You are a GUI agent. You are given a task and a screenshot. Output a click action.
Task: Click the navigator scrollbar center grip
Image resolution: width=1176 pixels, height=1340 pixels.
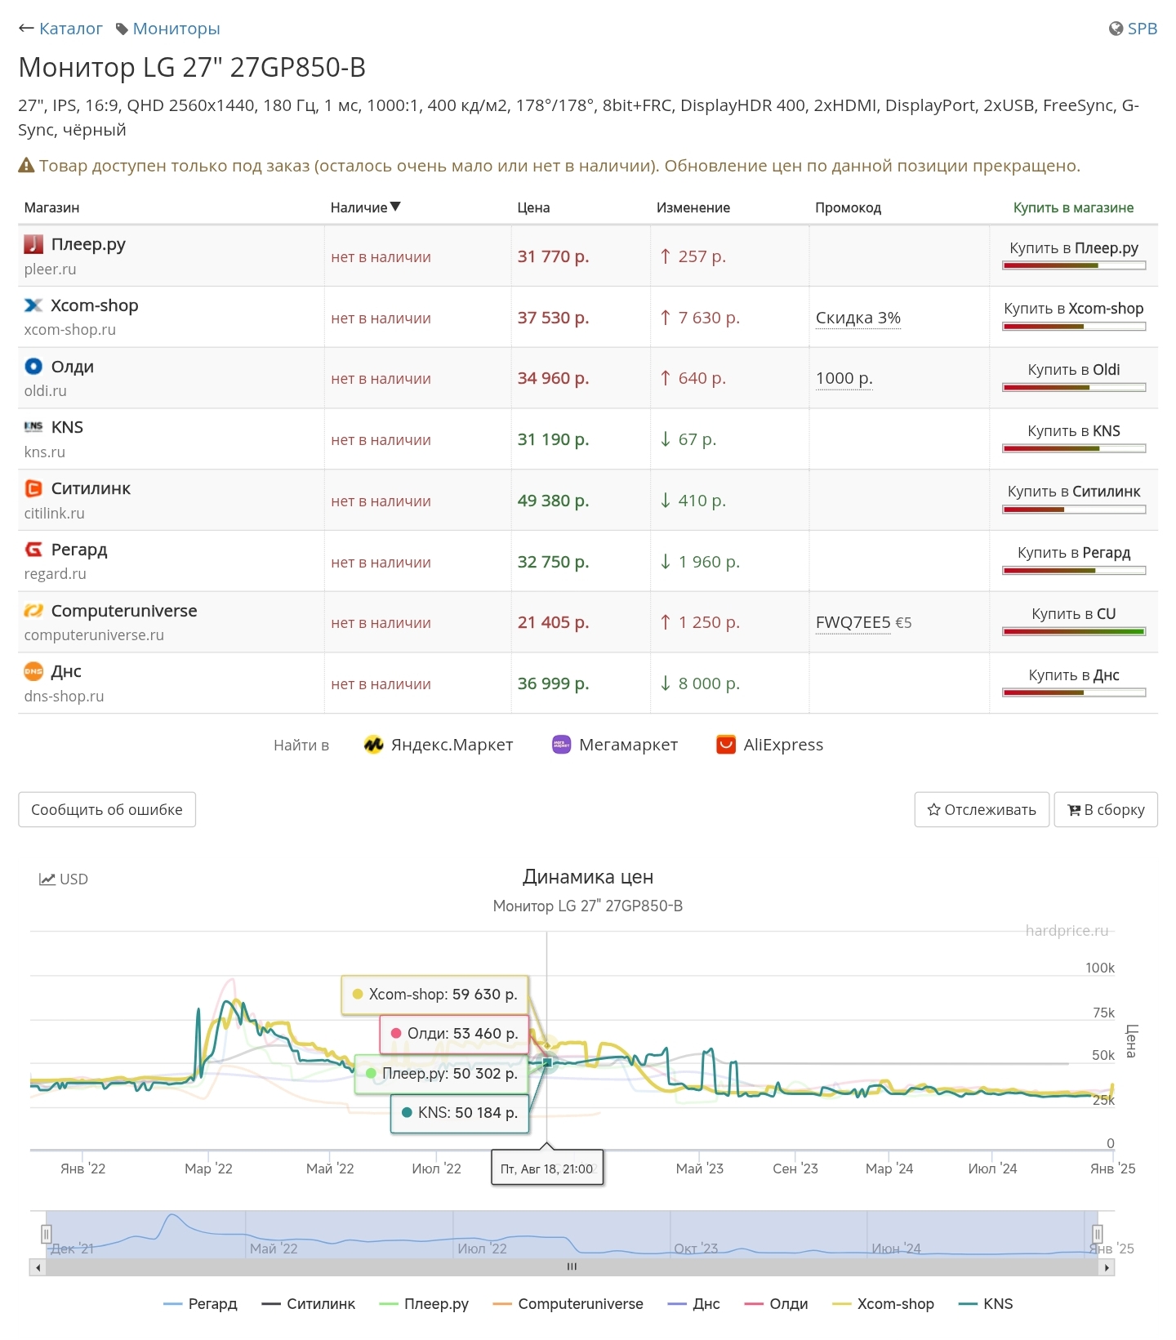pyautogui.click(x=572, y=1267)
